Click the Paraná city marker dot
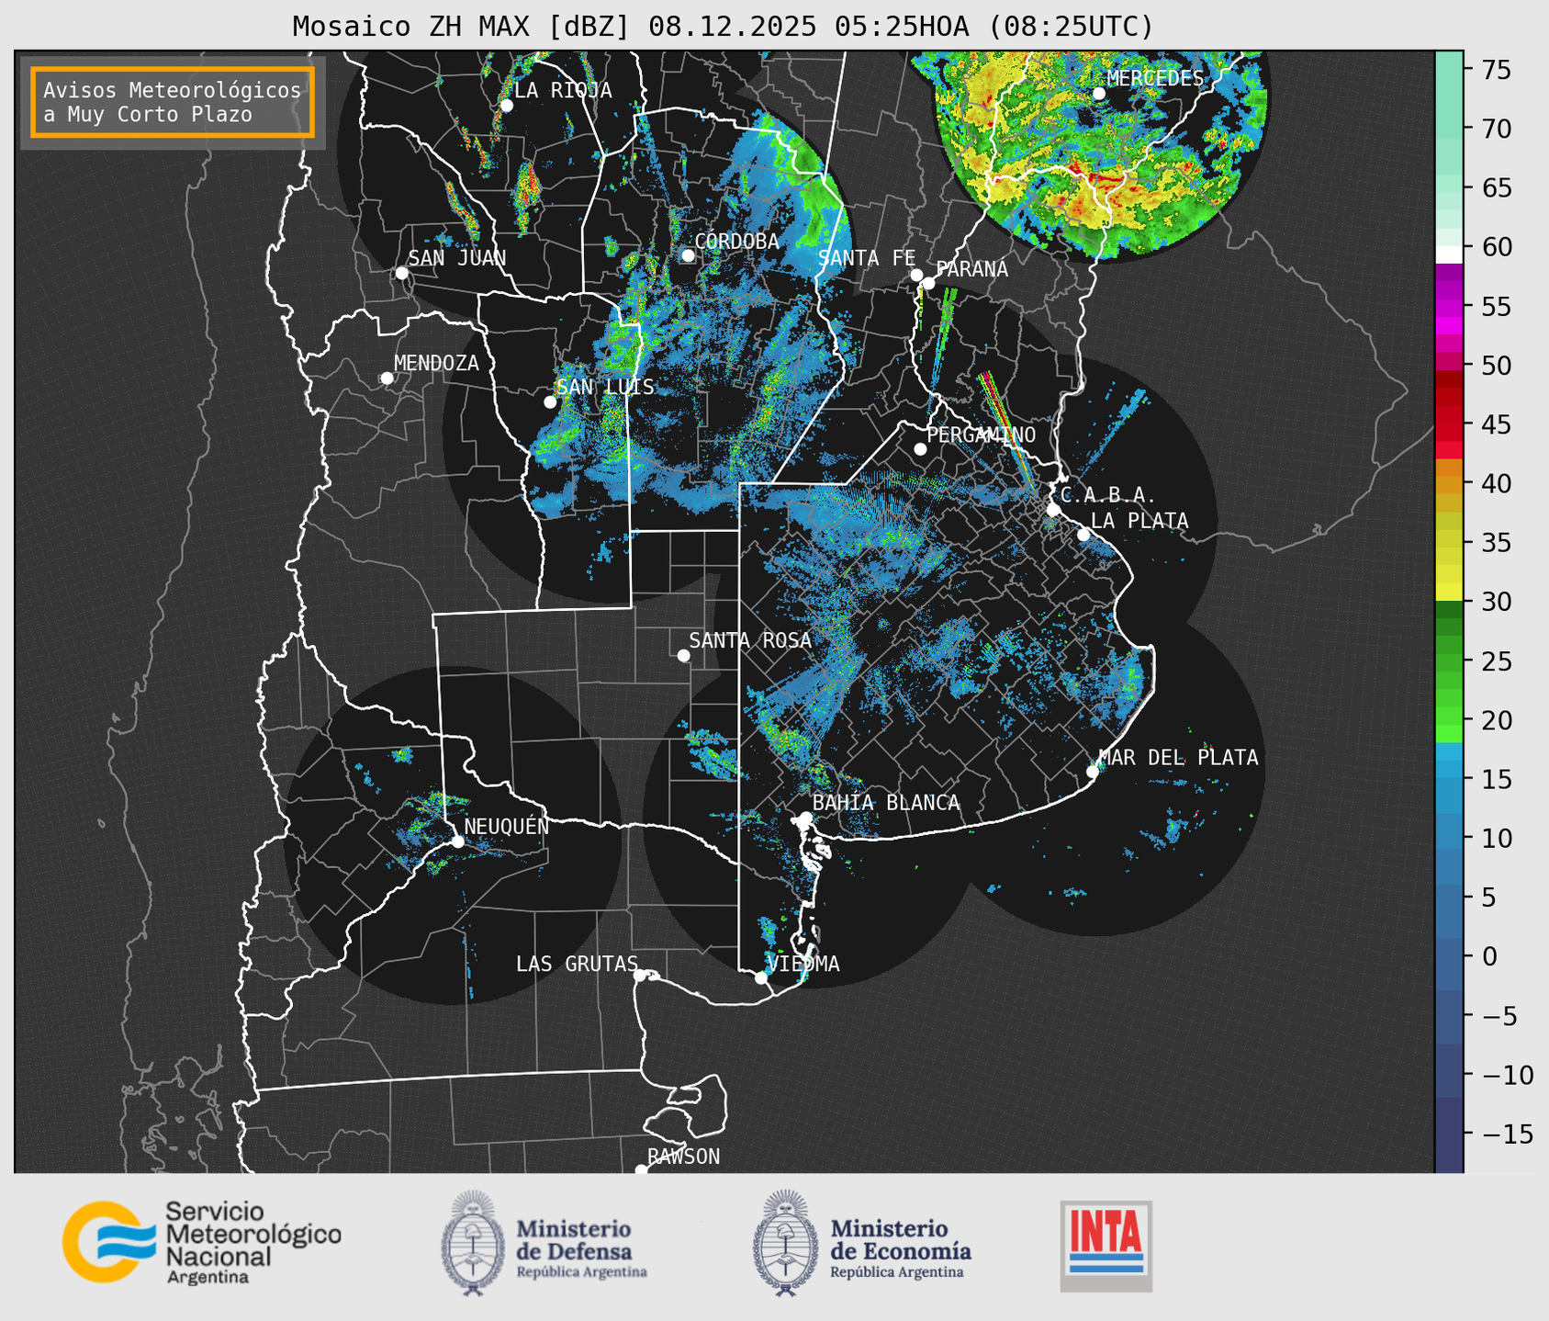Screen dimensions: 1549x1321 pyautogui.click(x=929, y=283)
